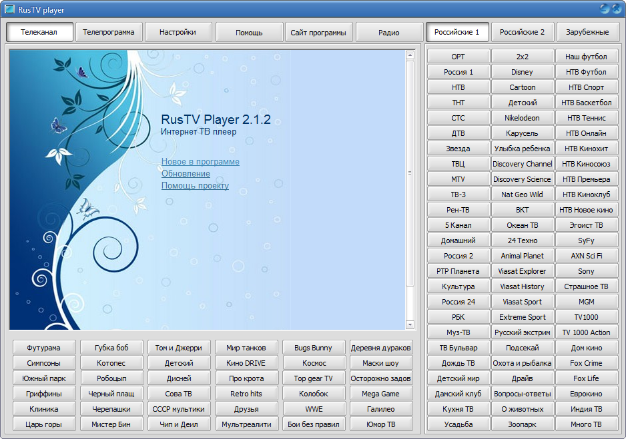The width and height of the screenshot is (626, 439).
Task: Select the Animal Planet channel
Action: tap(523, 256)
